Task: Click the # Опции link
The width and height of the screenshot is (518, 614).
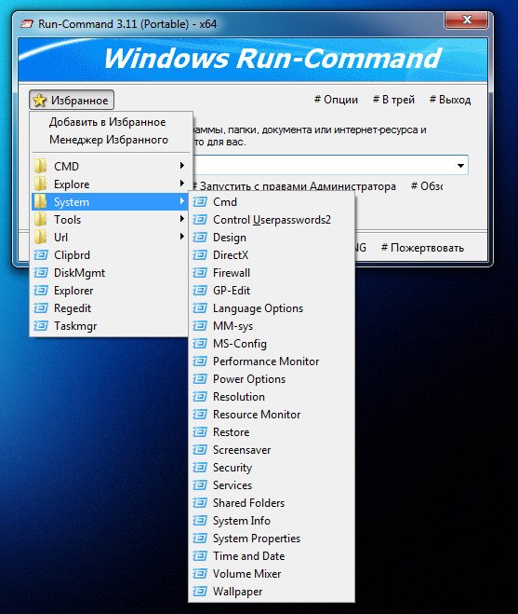Action: (336, 100)
